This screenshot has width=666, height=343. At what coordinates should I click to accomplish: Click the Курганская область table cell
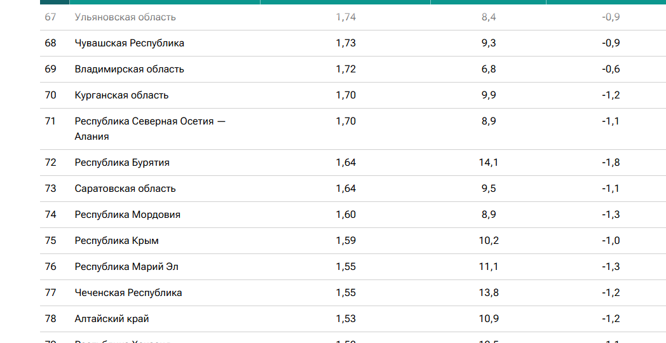[121, 95]
